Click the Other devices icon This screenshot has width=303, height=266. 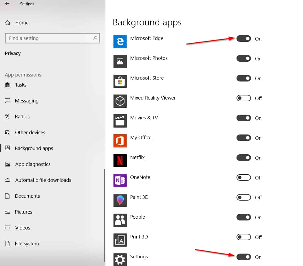[x=7, y=132]
